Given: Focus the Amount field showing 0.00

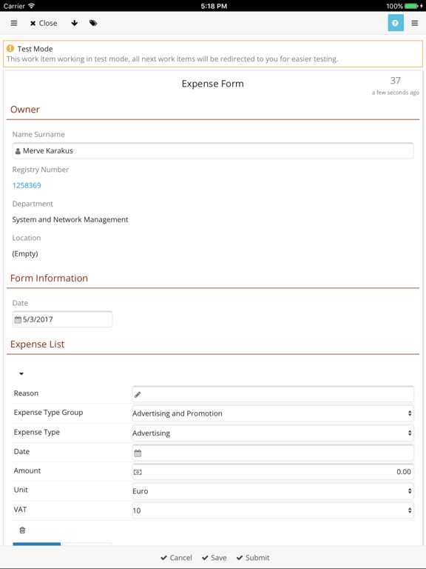Looking at the screenshot, I should 273,472.
